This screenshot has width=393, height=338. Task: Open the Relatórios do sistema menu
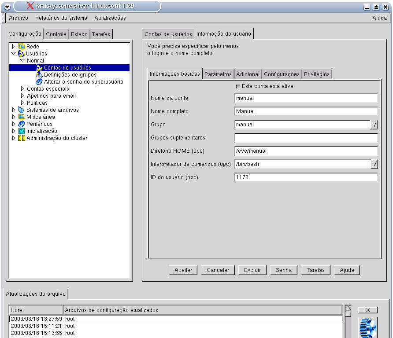point(61,18)
